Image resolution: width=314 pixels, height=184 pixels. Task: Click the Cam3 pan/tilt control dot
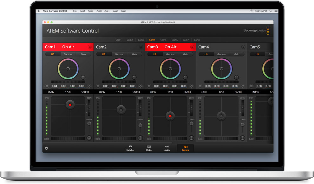[x=170, y=116]
